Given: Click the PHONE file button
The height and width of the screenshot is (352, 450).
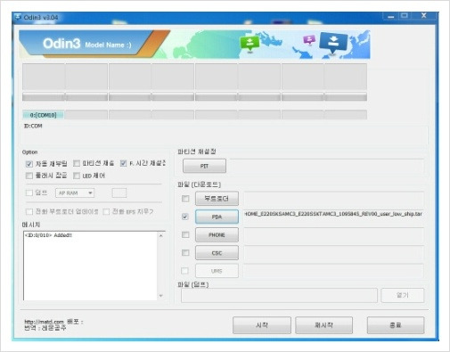Looking at the screenshot, I should pos(217,235).
